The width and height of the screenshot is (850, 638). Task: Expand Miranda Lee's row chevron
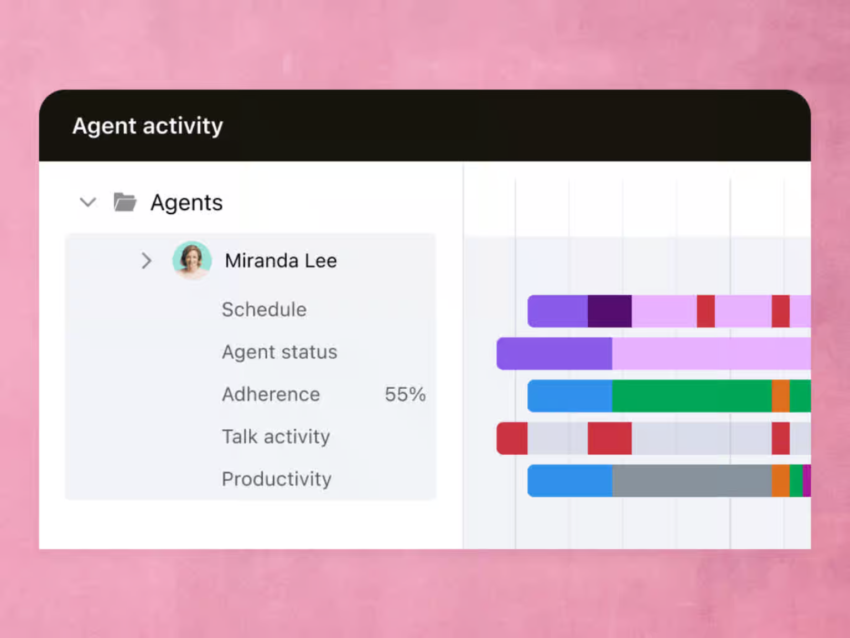point(146,260)
